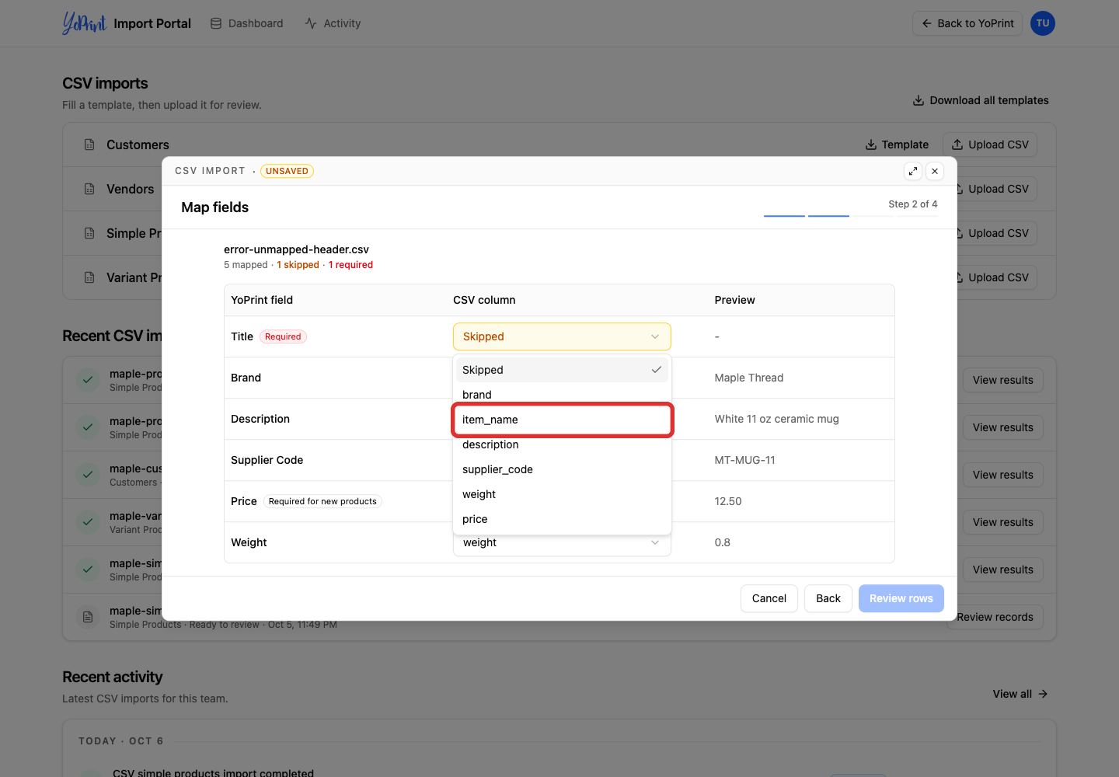Screen dimensions: 1119x777
Task: Click the Vendors file icon
Action: pyautogui.click(x=89, y=189)
